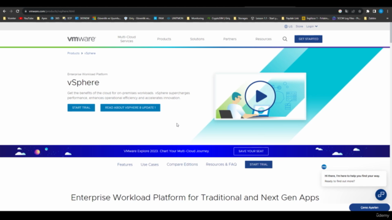Open the chat assistant round icon
This screenshot has height=220, width=392.
pyautogui.click(x=381, y=194)
